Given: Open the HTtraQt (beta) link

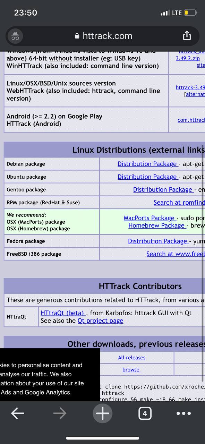Looking at the screenshot, I should (x=63, y=313).
